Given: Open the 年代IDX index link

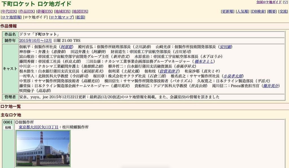Looking at the screenshot, I should [9, 11].
